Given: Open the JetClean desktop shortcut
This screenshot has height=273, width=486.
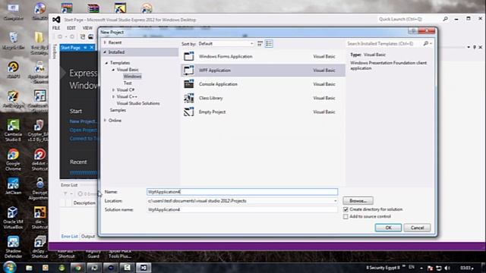Looking at the screenshot, I should [13, 186].
